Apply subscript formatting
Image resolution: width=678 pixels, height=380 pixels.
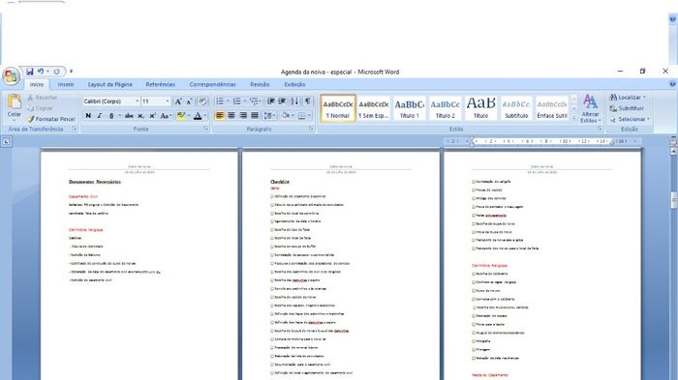(141, 116)
